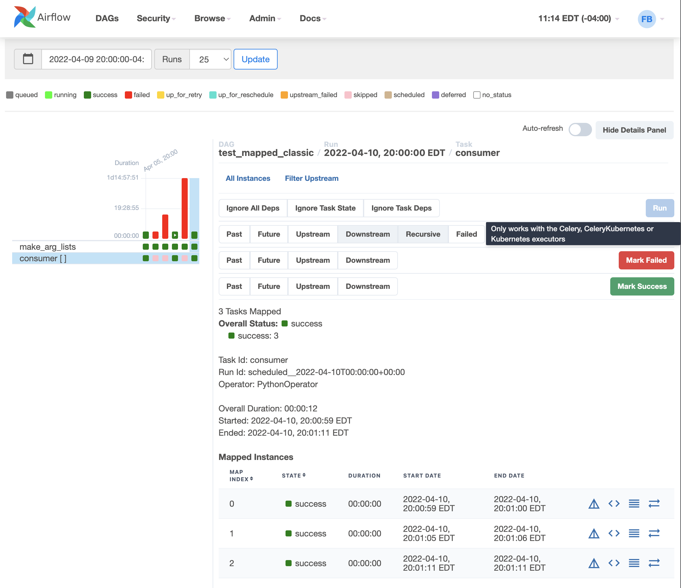Open the 11:14 EDT timezone dropdown
681x588 pixels.
[578, 19]
